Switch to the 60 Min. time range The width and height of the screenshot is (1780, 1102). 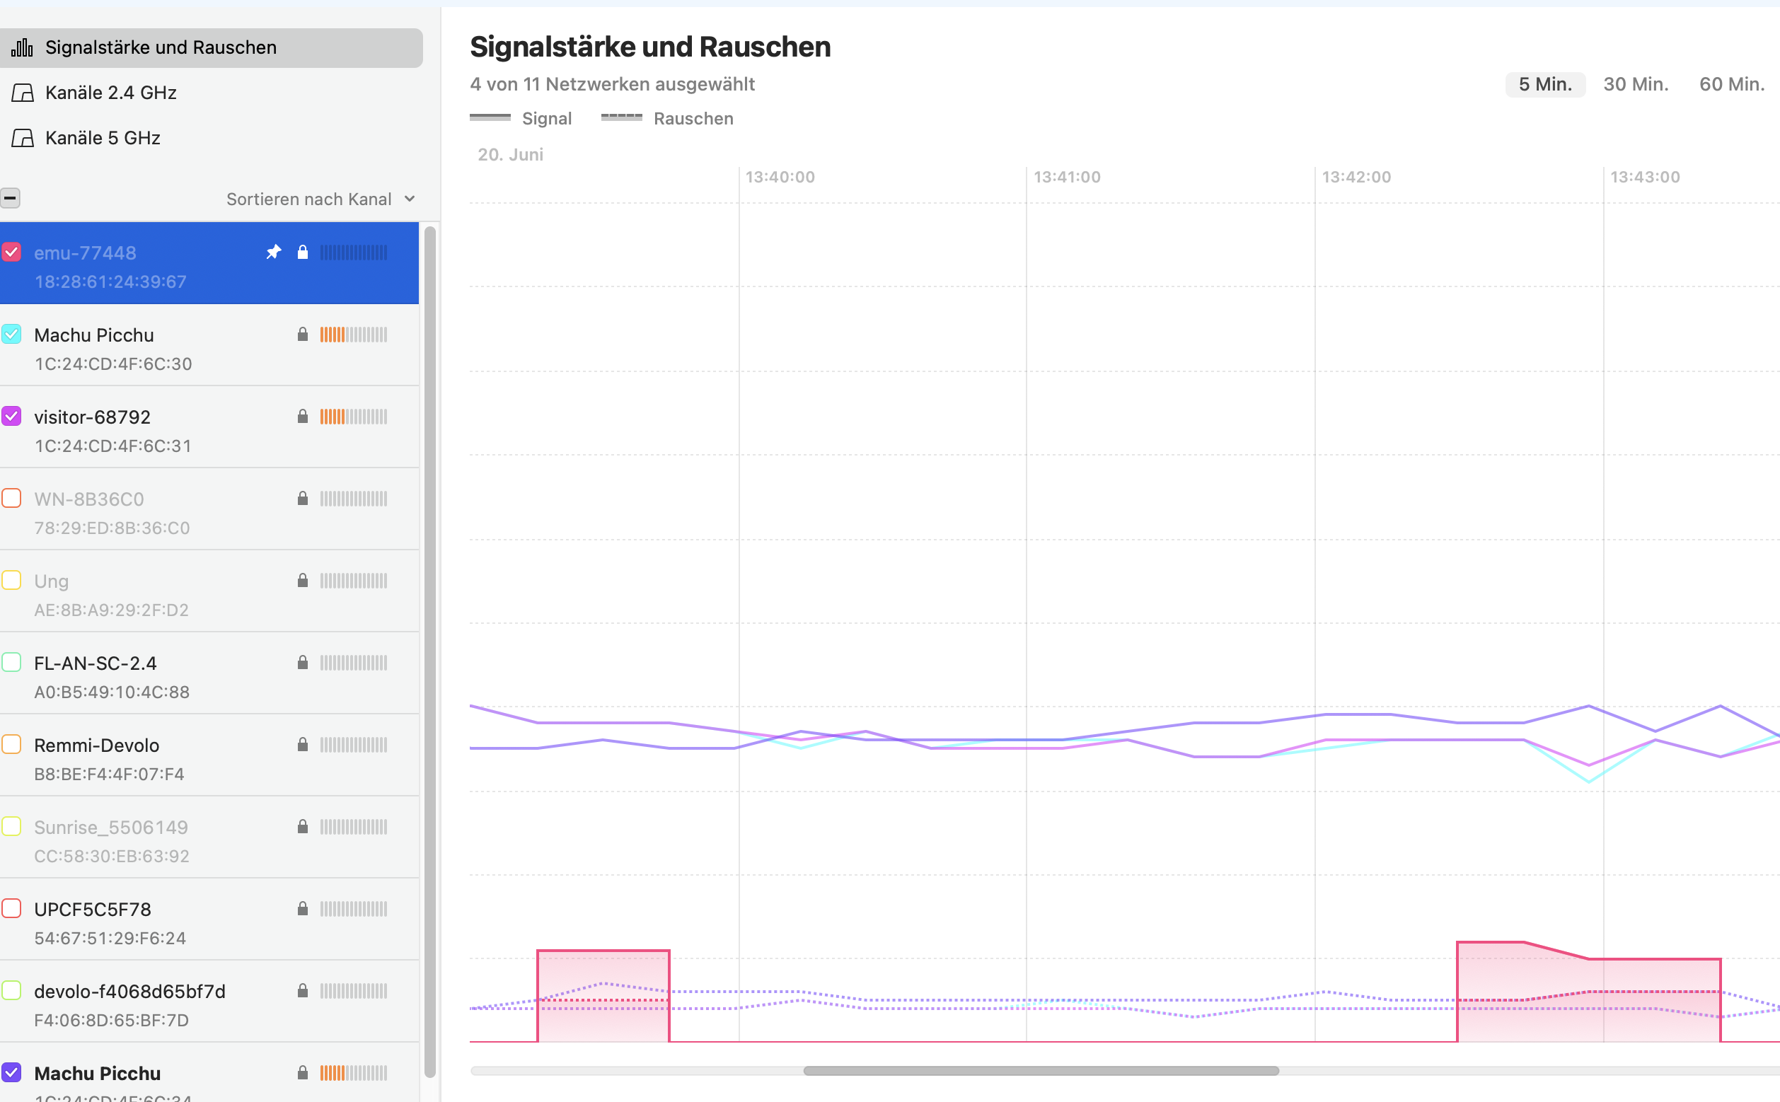[1731, 85]
